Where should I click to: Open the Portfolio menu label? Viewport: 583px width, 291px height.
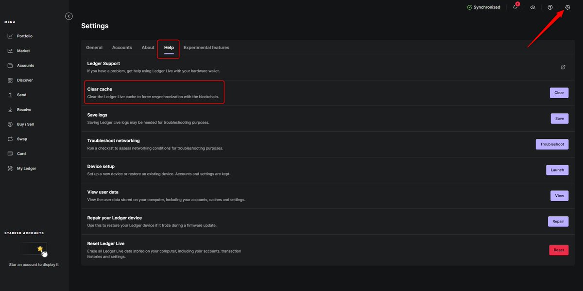(x=25, y=36)
